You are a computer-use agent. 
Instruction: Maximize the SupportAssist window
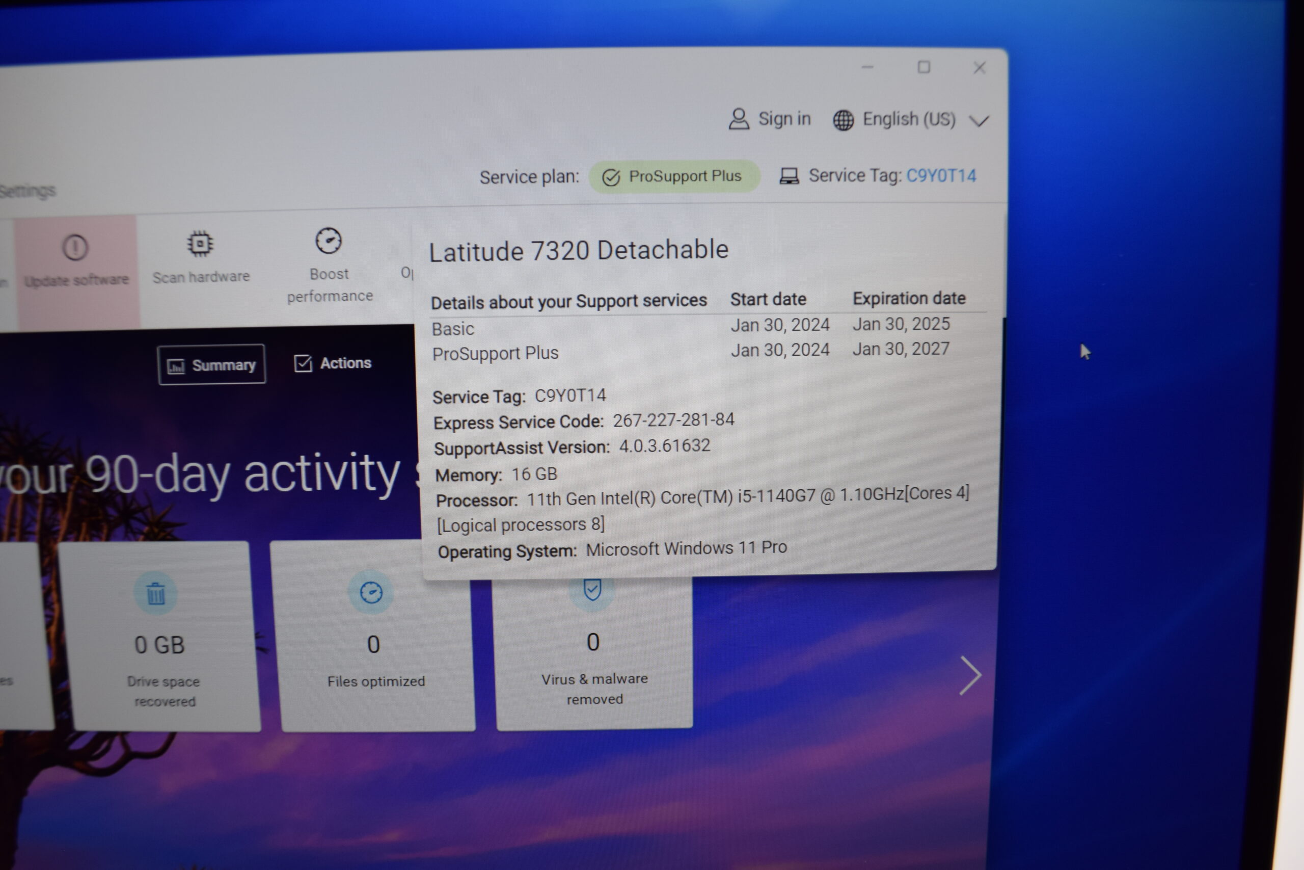pyautogui.click(x=923, y=67)
